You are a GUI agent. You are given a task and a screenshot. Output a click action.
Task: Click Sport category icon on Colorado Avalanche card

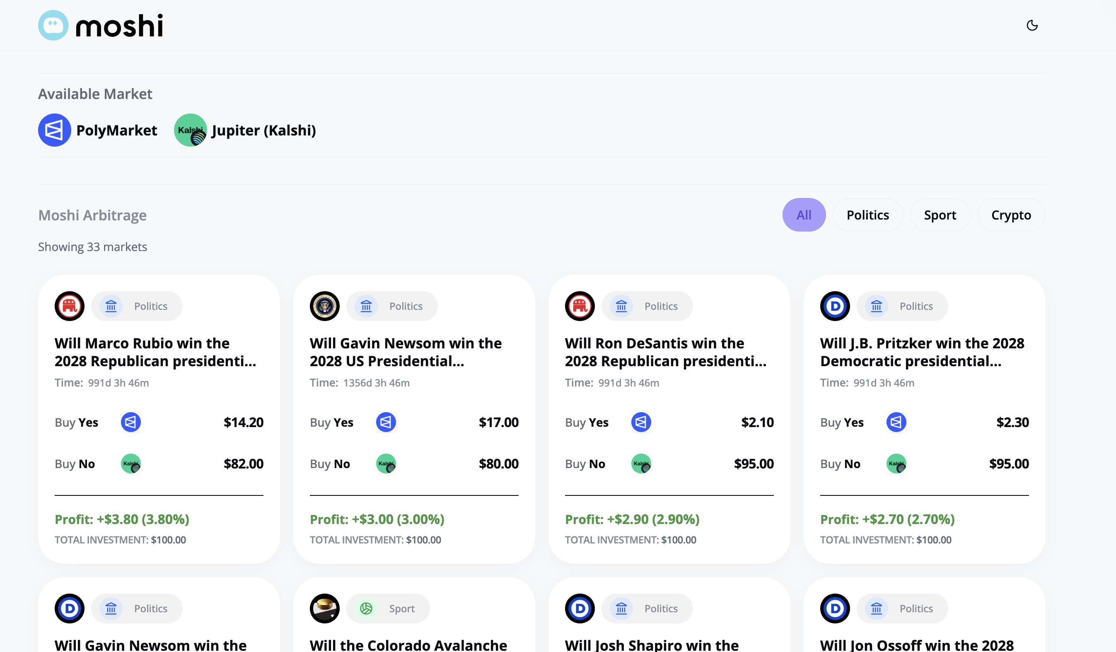366,609
